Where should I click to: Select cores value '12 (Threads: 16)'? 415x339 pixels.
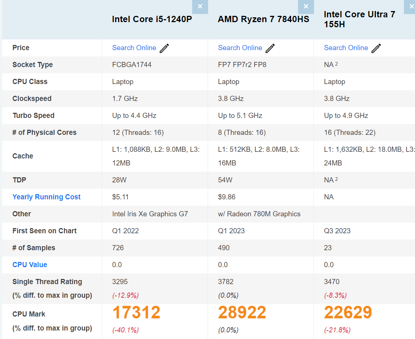coord(138,133)
